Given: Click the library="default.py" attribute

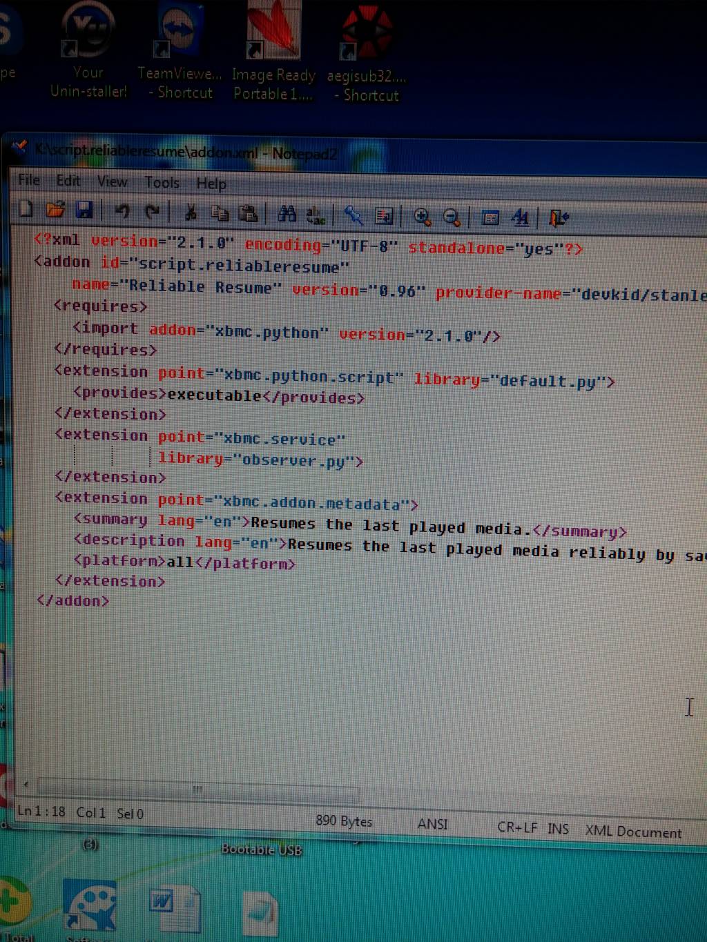Looking at the screenshot, I should click(x=514, y=380).
